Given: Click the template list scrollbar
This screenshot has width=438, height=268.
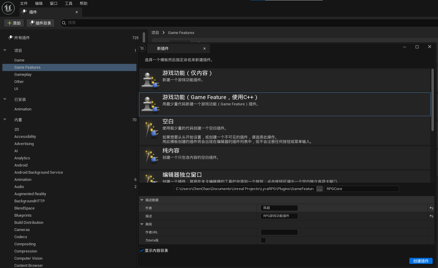Looking at the screenshot, I should coord(432,100).
